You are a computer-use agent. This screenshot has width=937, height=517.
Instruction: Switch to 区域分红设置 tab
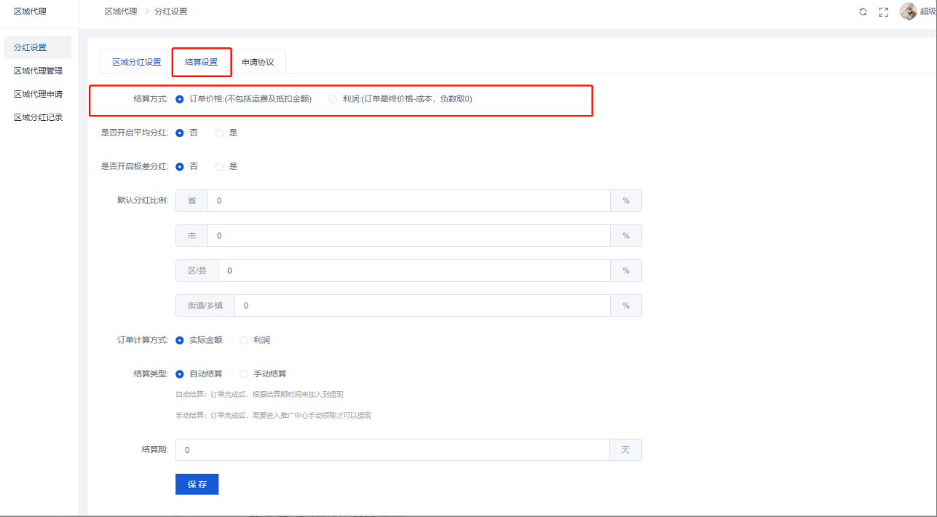coord(136,62)
